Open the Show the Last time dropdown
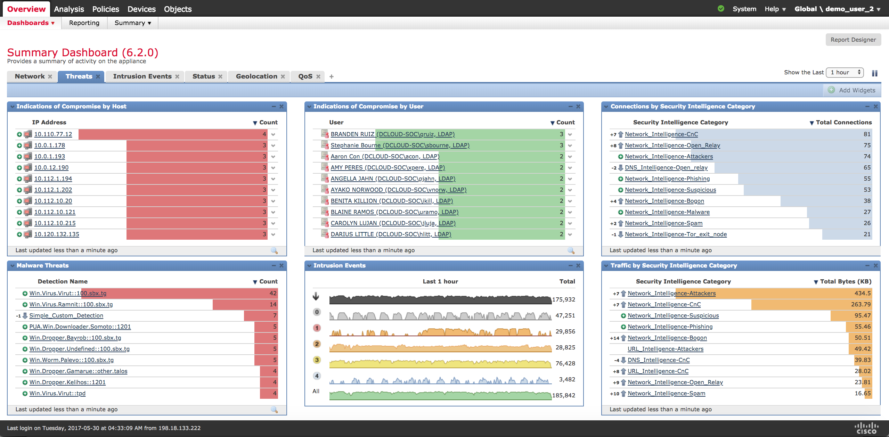 click(845, 72)
